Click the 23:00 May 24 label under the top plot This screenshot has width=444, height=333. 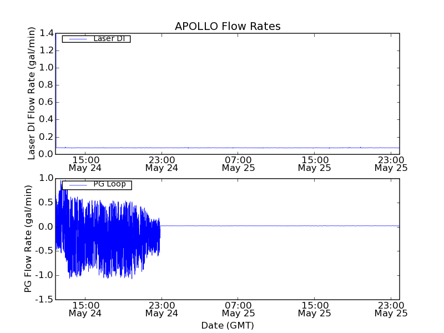(162, 164)
